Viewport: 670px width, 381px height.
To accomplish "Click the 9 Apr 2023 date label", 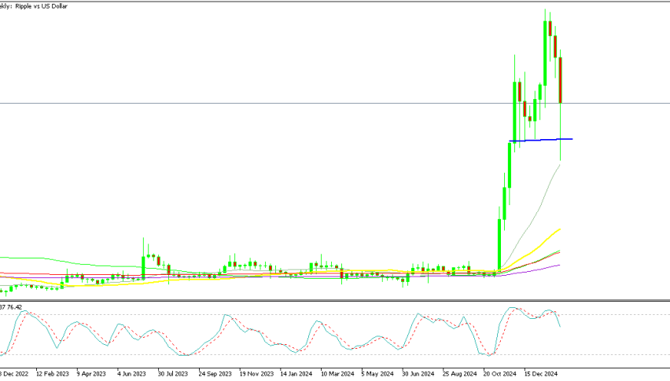I will (x=91, y=374).
